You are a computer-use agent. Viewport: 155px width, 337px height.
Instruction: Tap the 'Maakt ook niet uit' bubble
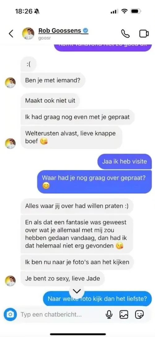tap(50, 100)
